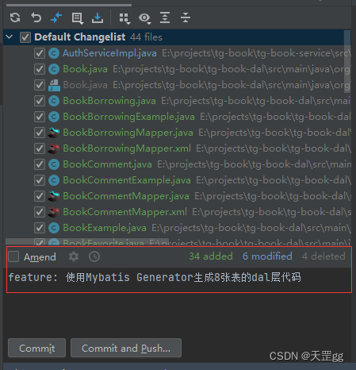
Task: Open the Changelists toolbar icon
Action: [x=78, y=18]
